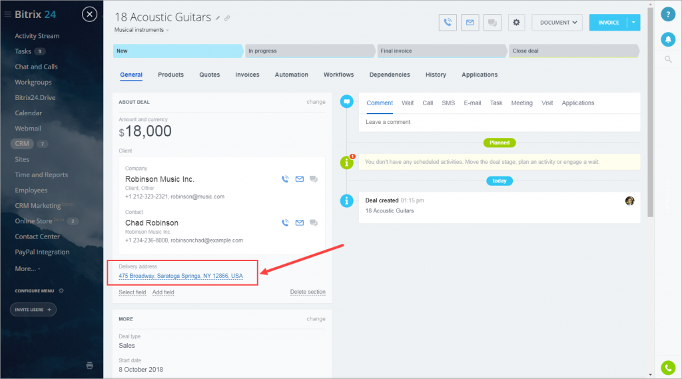The width and height of the screenshot is (682, 379).
Task: Expand the INVOICE button arrow
Action: coord(633,22)
